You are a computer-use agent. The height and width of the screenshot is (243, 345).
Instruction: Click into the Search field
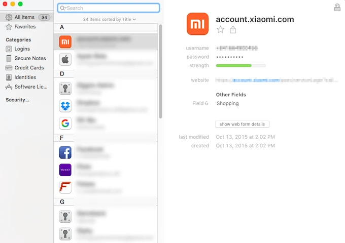(112, 8)
